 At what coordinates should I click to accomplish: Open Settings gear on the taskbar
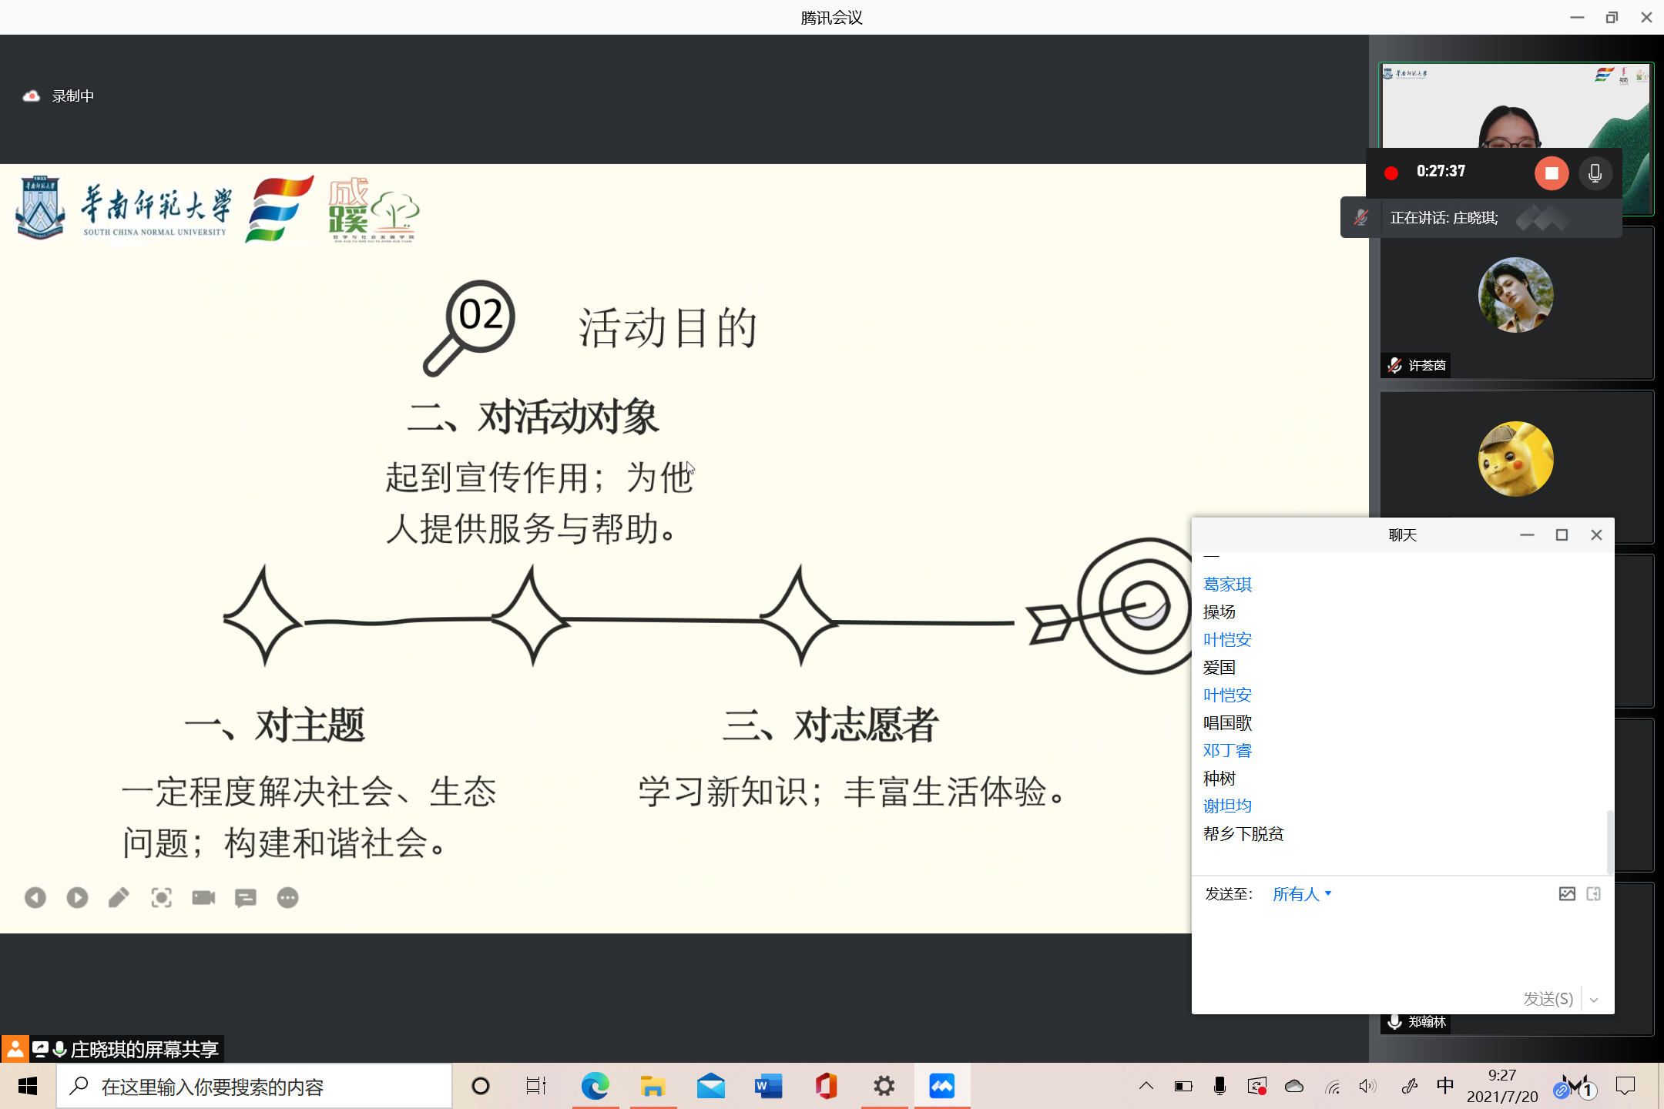click(x=884, y=1087)
